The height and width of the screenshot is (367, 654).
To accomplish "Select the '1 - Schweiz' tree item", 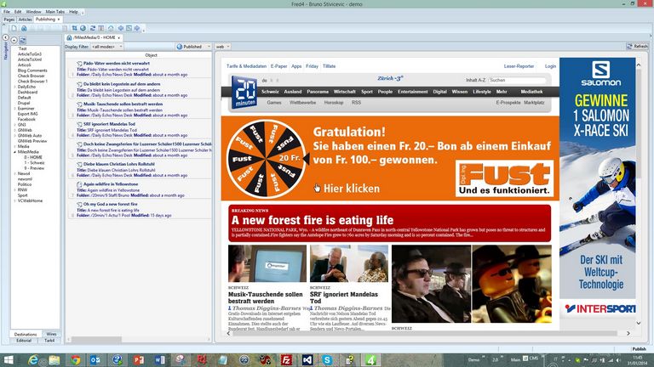I will coord(34,163).
